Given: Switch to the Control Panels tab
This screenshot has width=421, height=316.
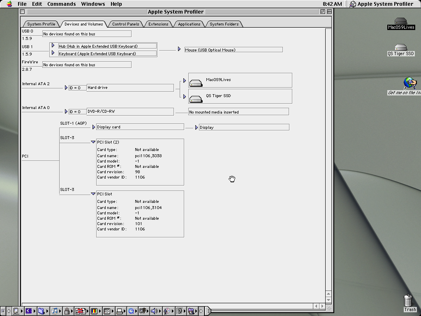Looking at the screenshot, I should [126, 24].
